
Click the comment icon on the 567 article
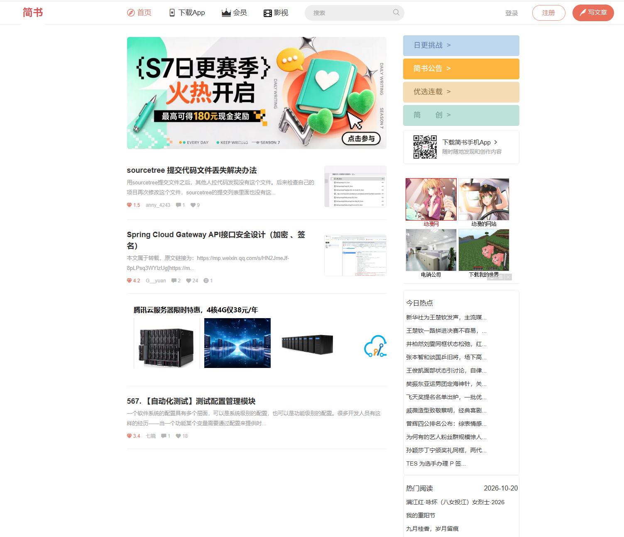(x=164, y=436)
